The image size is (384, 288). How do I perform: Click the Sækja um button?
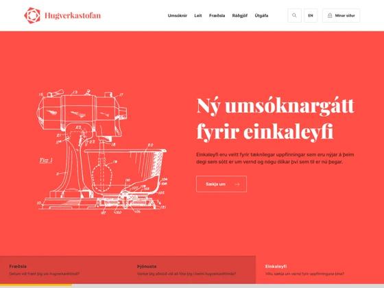coord(221,184)
